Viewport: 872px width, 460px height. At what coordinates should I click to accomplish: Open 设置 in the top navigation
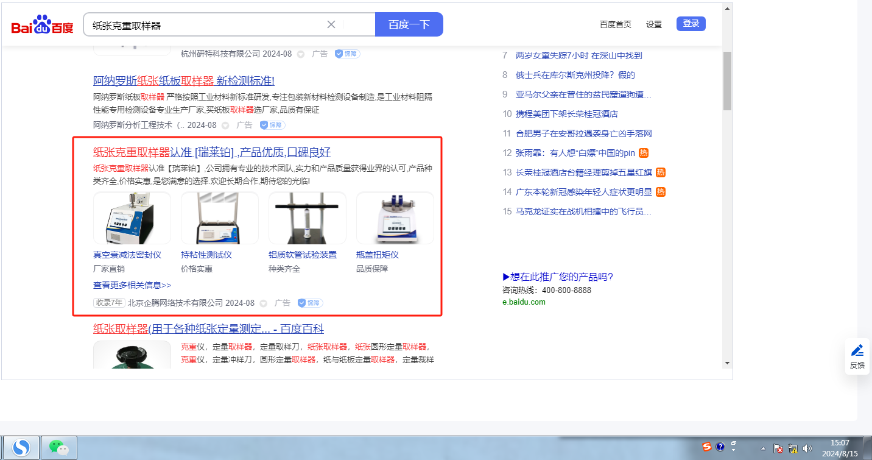pyautogui.click(x=654, y=24)
